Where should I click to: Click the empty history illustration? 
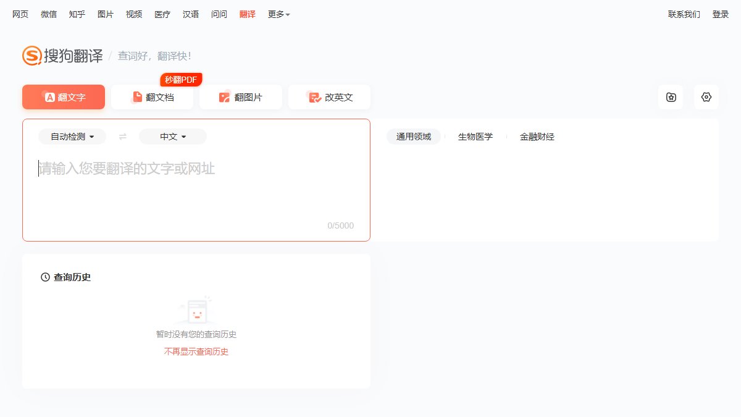(196, 311)
